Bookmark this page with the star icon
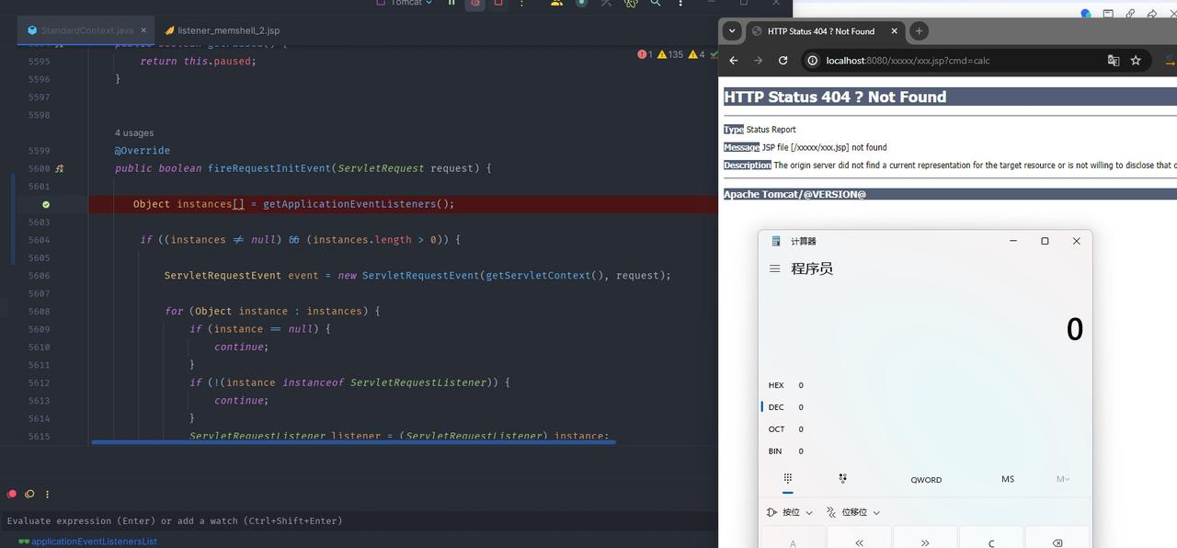 pos(1136,61)
